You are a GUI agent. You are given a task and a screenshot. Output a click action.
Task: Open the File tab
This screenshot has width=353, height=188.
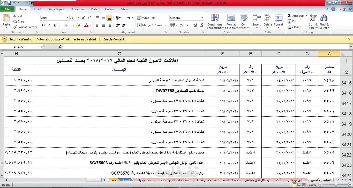[7, 9]
